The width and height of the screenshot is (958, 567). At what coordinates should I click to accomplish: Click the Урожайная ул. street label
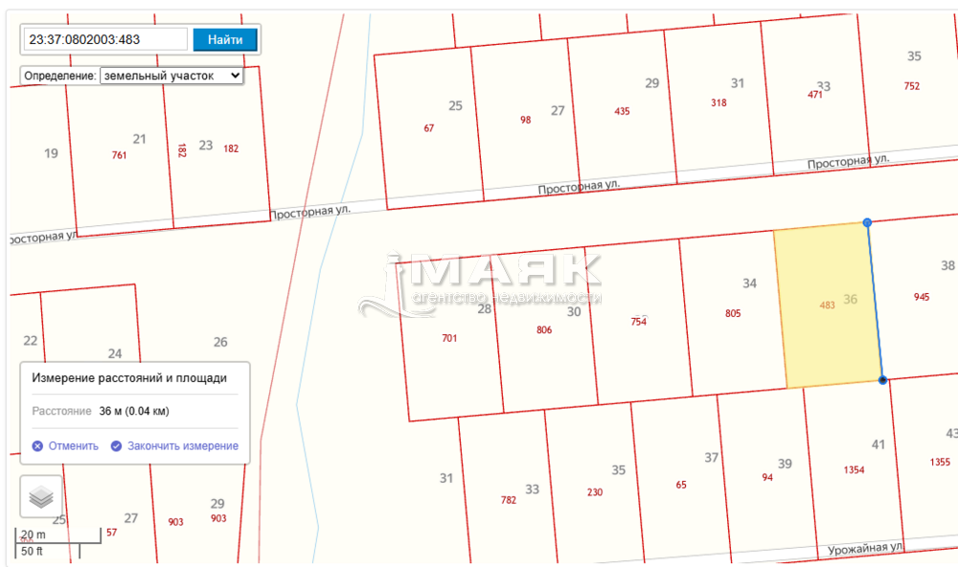(865, 550)
